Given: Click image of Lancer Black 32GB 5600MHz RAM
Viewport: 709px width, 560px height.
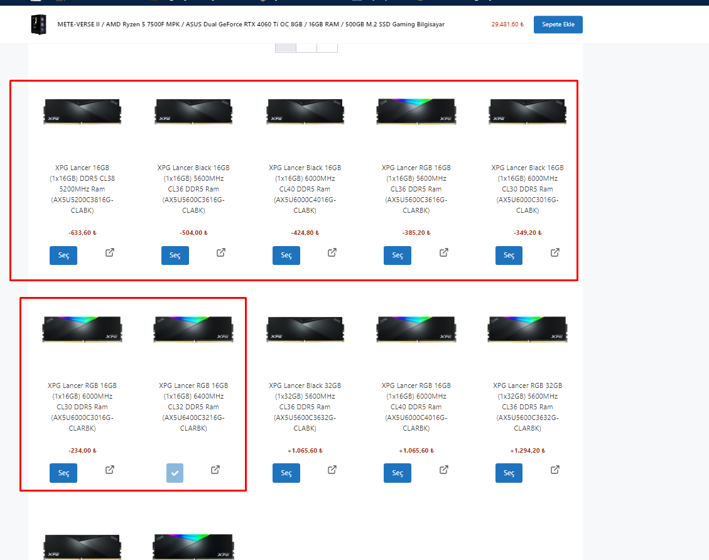Looking at the screenshot, I should (305, 329).
